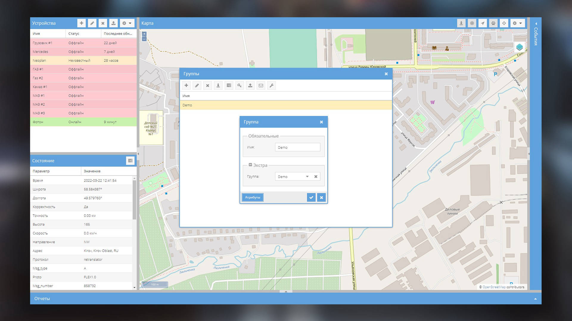Open geofences for the Demo group

click(x=218, y=85)
